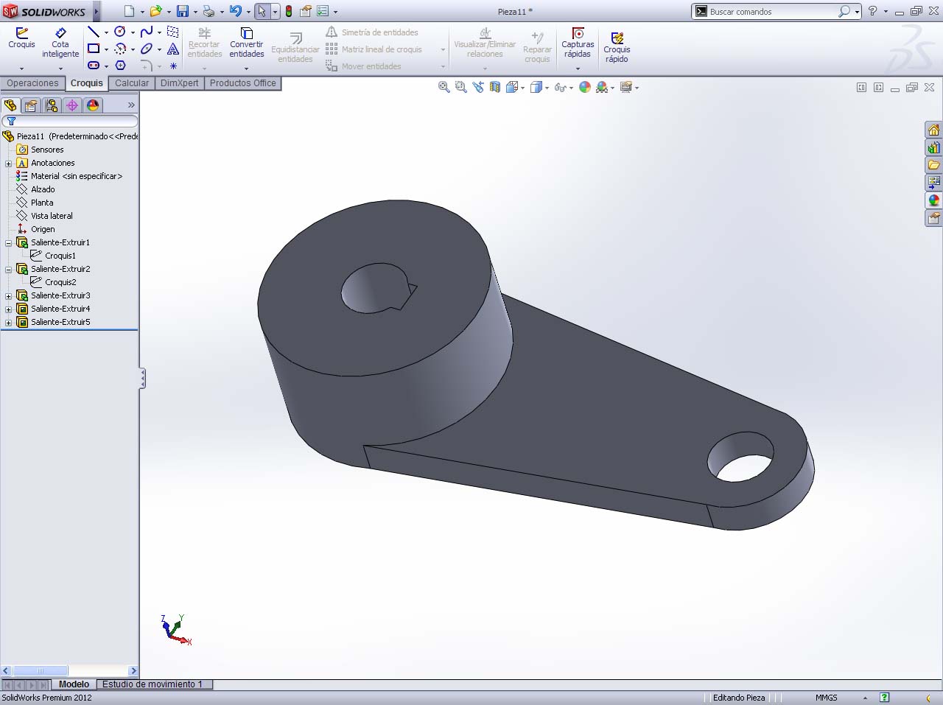Image resolution: width=943 pixels, height=705 pixels.
Task: Open the Convertir entidades dropdown arrow
Action: point(246,69)
